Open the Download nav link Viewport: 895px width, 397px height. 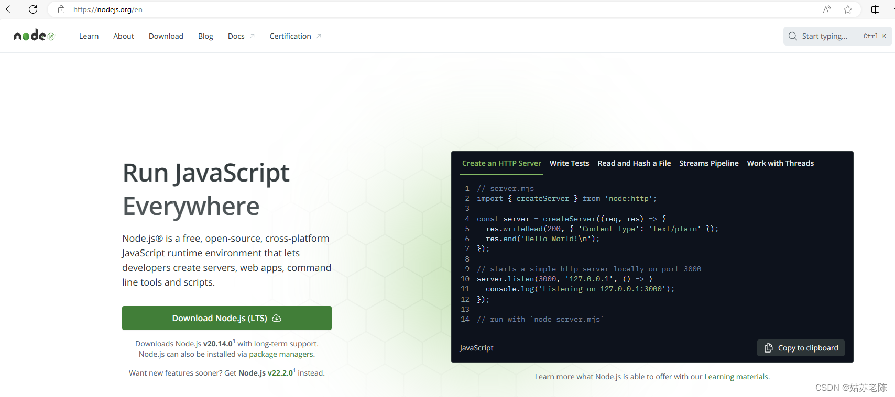tap(166, 36)
